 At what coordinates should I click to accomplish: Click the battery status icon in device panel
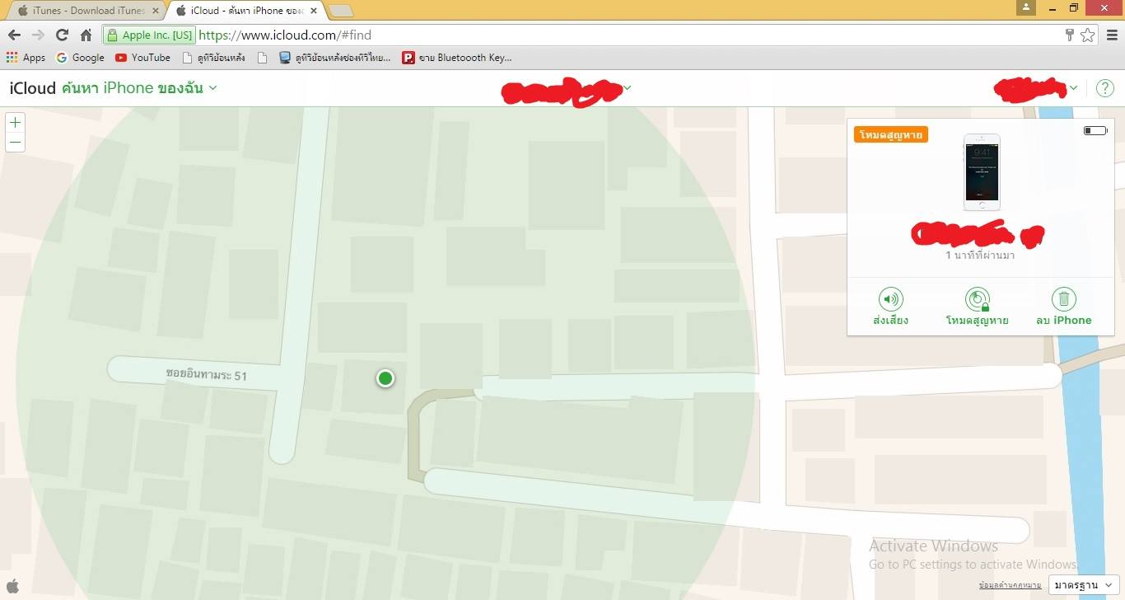coord(1095,130)
